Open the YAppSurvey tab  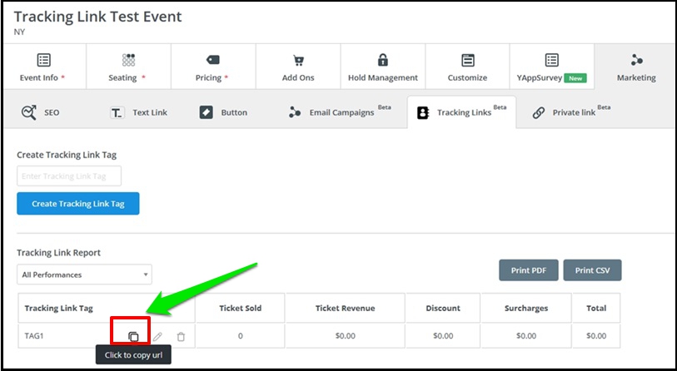[552, 67]
